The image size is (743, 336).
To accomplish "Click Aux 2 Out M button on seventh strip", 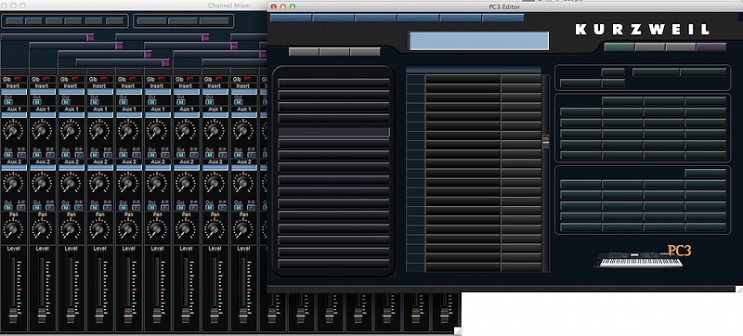I will (x=180, y=207).
